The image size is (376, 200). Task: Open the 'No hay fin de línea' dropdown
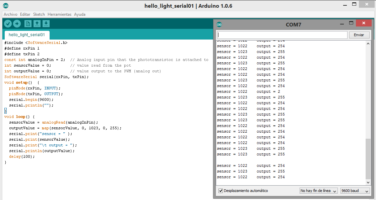(319, 191)
